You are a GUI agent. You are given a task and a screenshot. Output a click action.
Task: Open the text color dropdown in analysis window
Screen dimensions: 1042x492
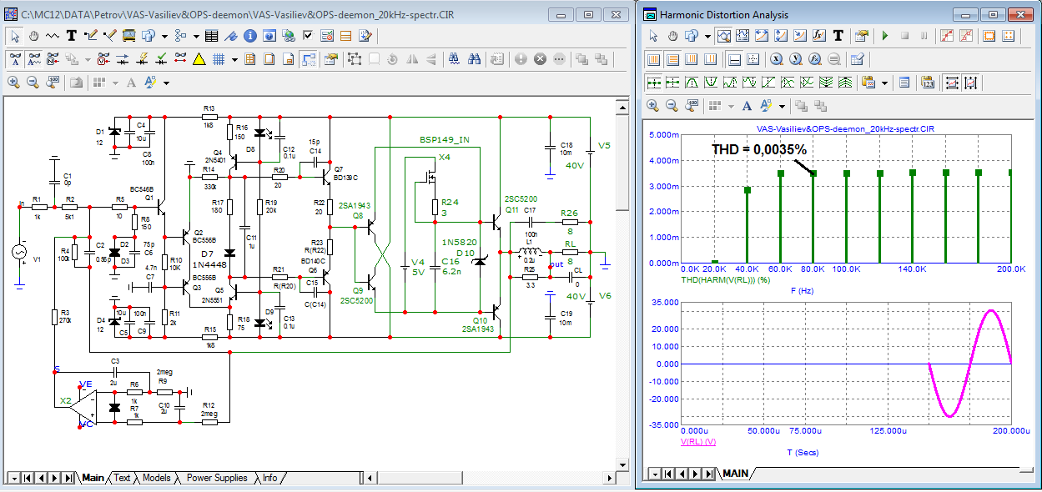[782, 106]
